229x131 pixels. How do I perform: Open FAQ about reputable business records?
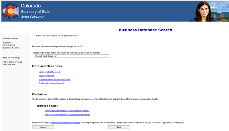[68, 115]
